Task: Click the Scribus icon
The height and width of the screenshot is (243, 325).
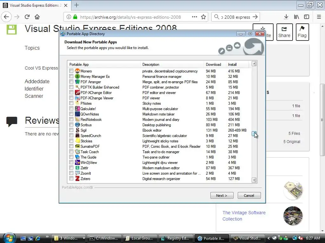Action: (77, 125)
